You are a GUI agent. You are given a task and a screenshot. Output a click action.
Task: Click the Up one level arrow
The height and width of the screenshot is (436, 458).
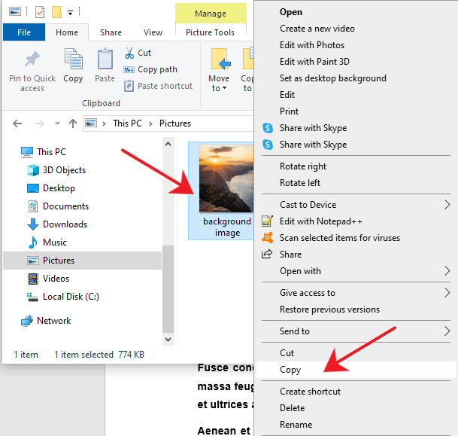click(73, 123)
